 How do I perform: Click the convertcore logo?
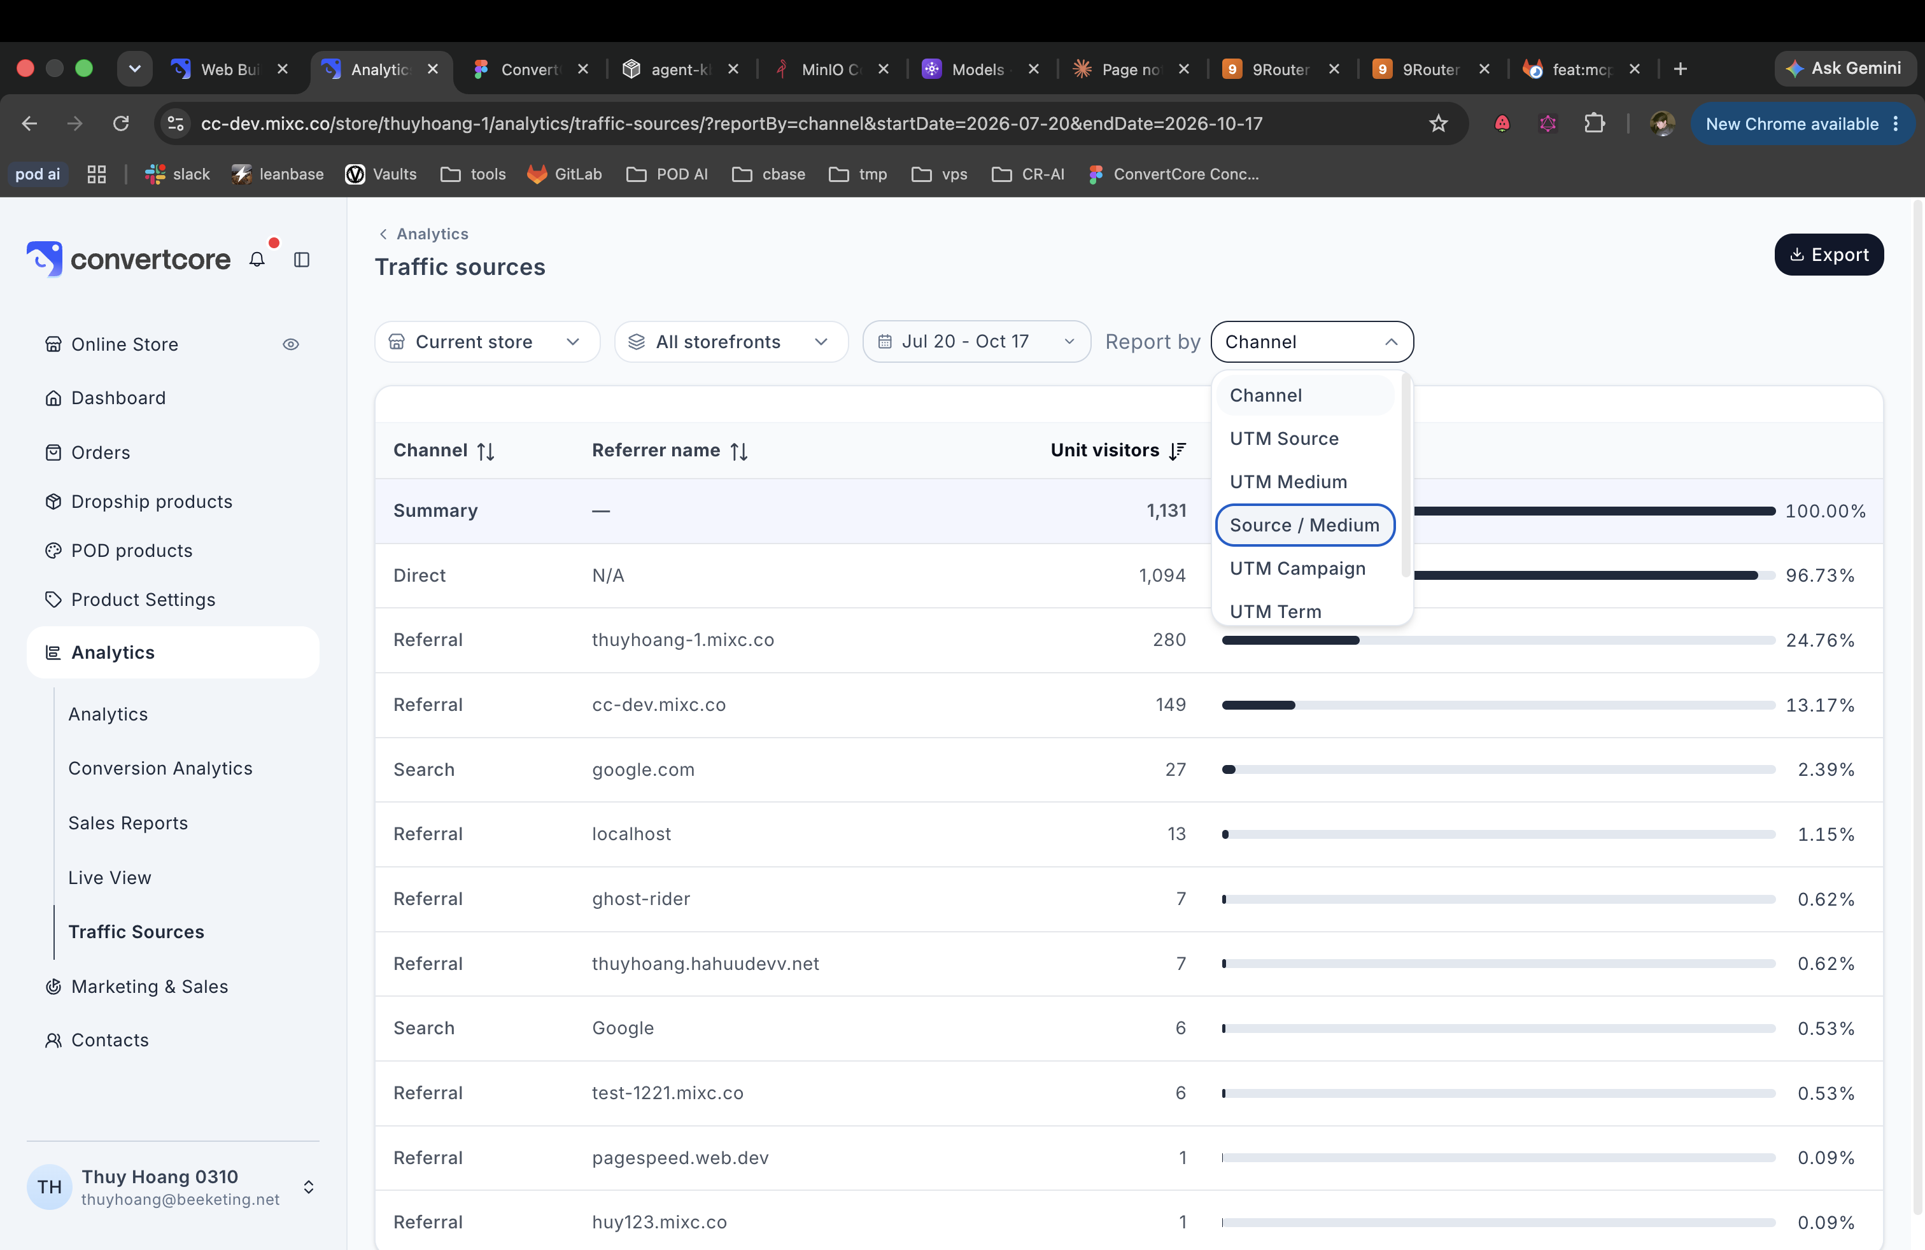point(129,259)
